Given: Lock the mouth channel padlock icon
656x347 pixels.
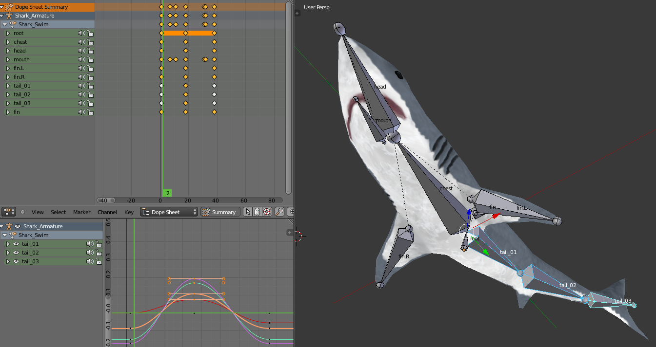Looking at the screenshot, I should click(91, 60).
